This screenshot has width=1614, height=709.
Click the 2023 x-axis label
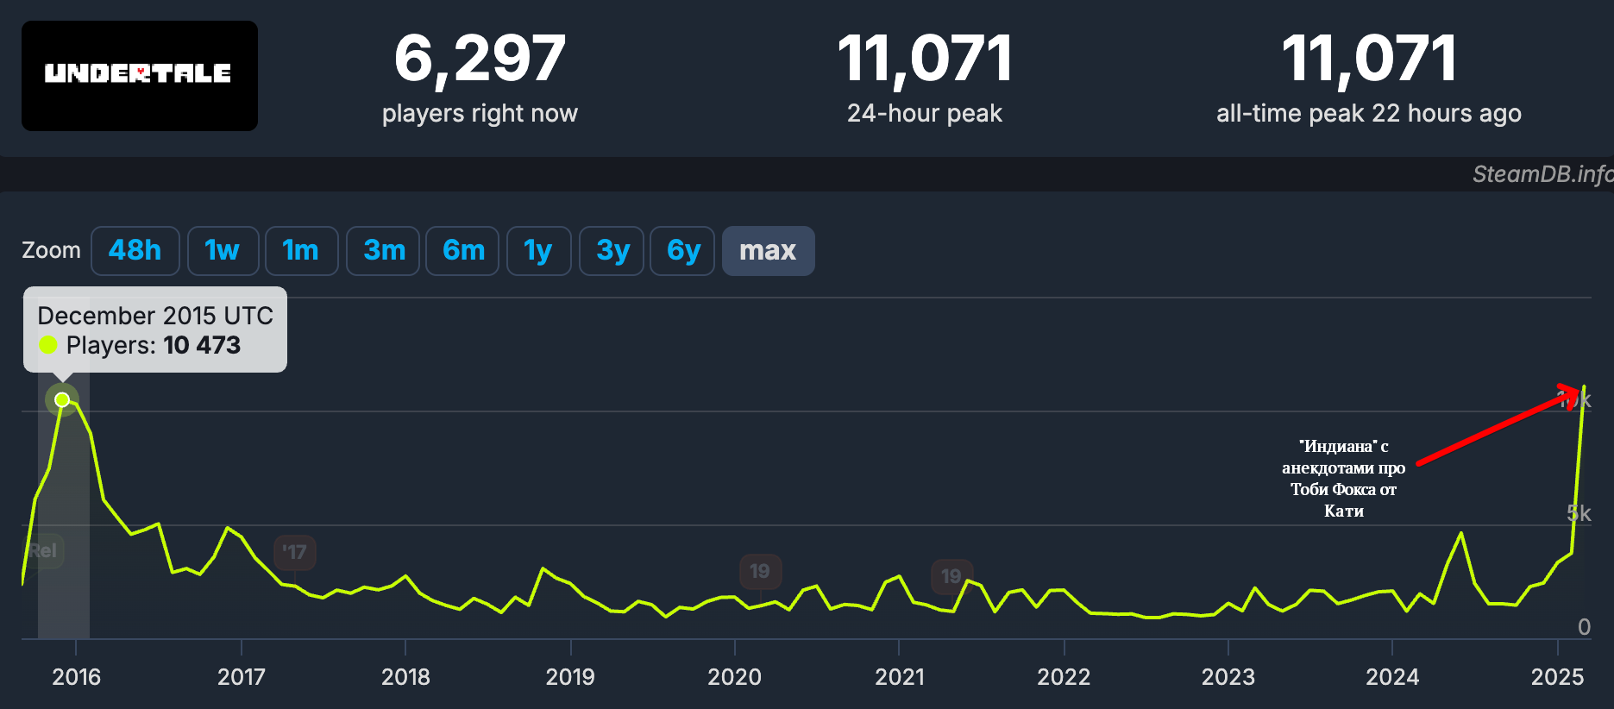click(1228, 677)
